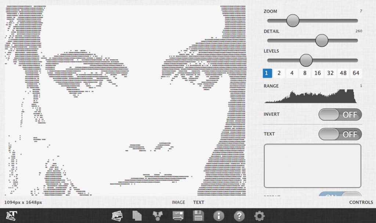Viewport: 376px width, 223px height.
Task: Click the ZOOM value 7
Action: click(361, 11)
